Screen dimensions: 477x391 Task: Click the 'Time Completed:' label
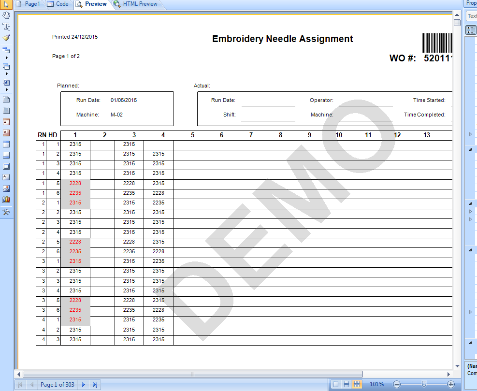point(425,115)
